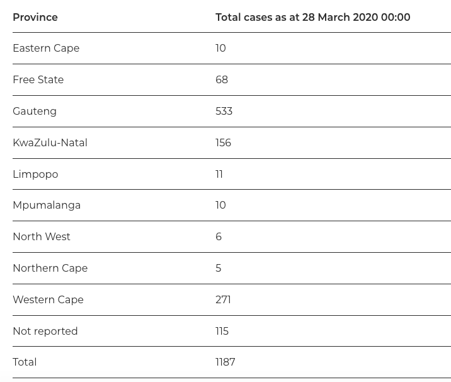Select the Limpopo province cell

(x=35, y=175)
